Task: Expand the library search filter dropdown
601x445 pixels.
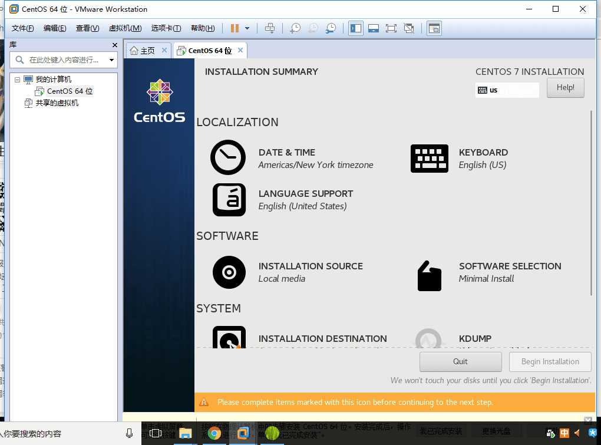Action: coord(111,60)
